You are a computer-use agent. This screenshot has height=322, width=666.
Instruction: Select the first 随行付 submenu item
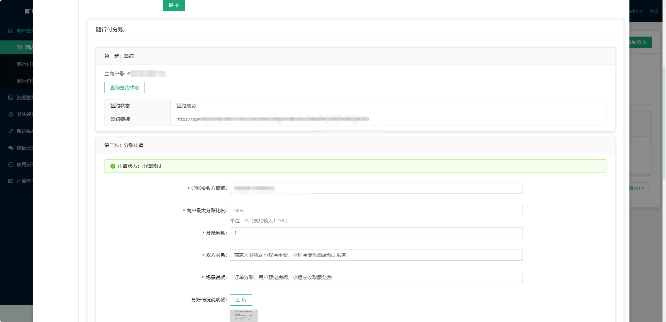(24, 64)
